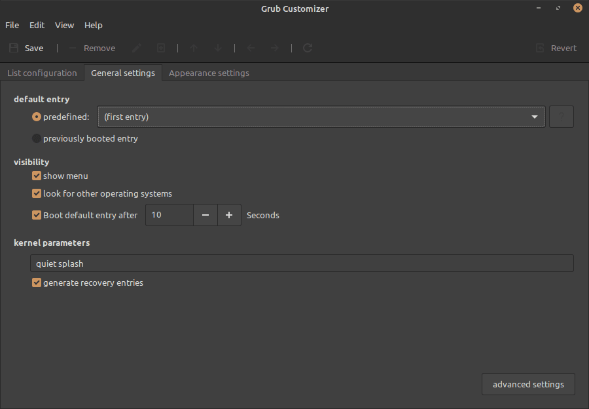Increase boot timeout with plus button
589x409 pixels.
229,215
